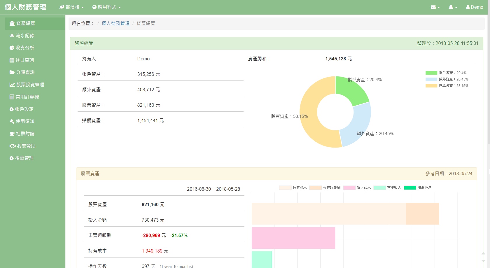Click the 個人財務管理 breadcrumb link
The height and width of the screenshot is (268, 490).
click(x=116, y=23)
